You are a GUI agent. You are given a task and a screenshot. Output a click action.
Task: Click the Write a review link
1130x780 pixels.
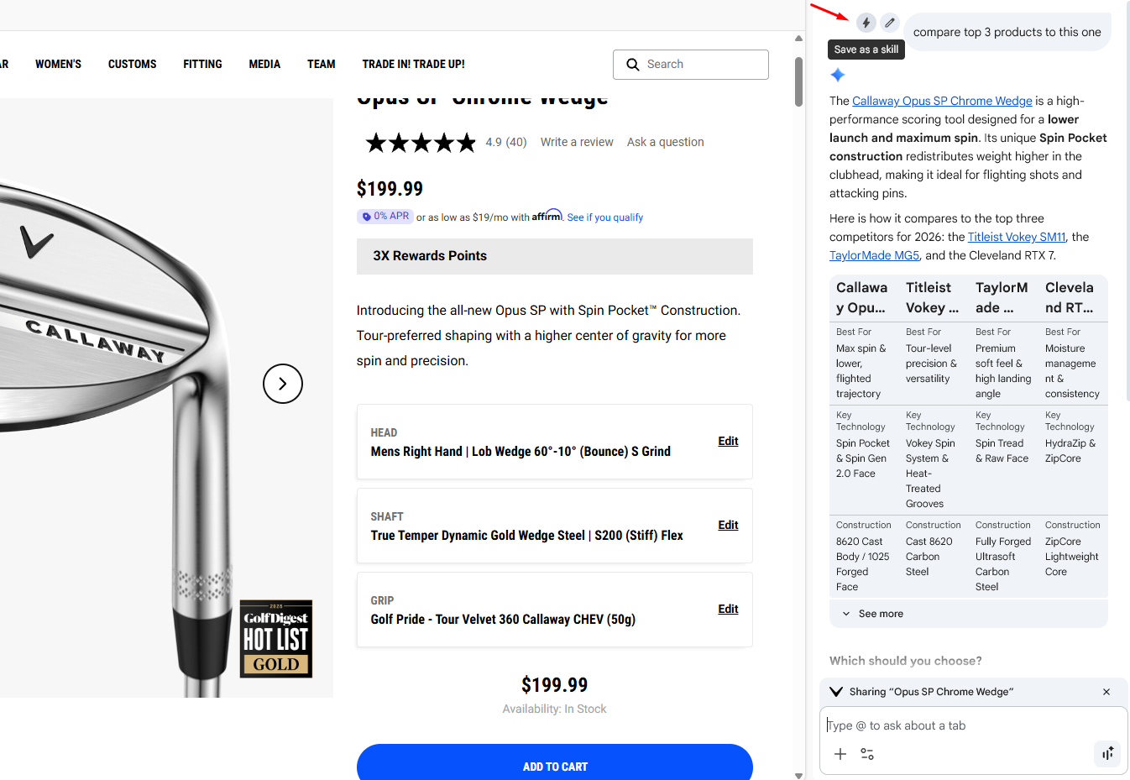pos(577,142)
